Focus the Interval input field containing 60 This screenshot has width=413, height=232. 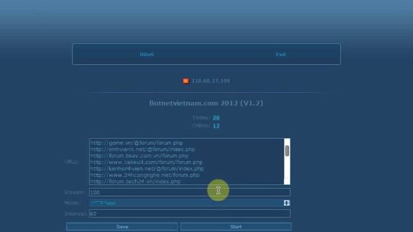pos(190,213)
